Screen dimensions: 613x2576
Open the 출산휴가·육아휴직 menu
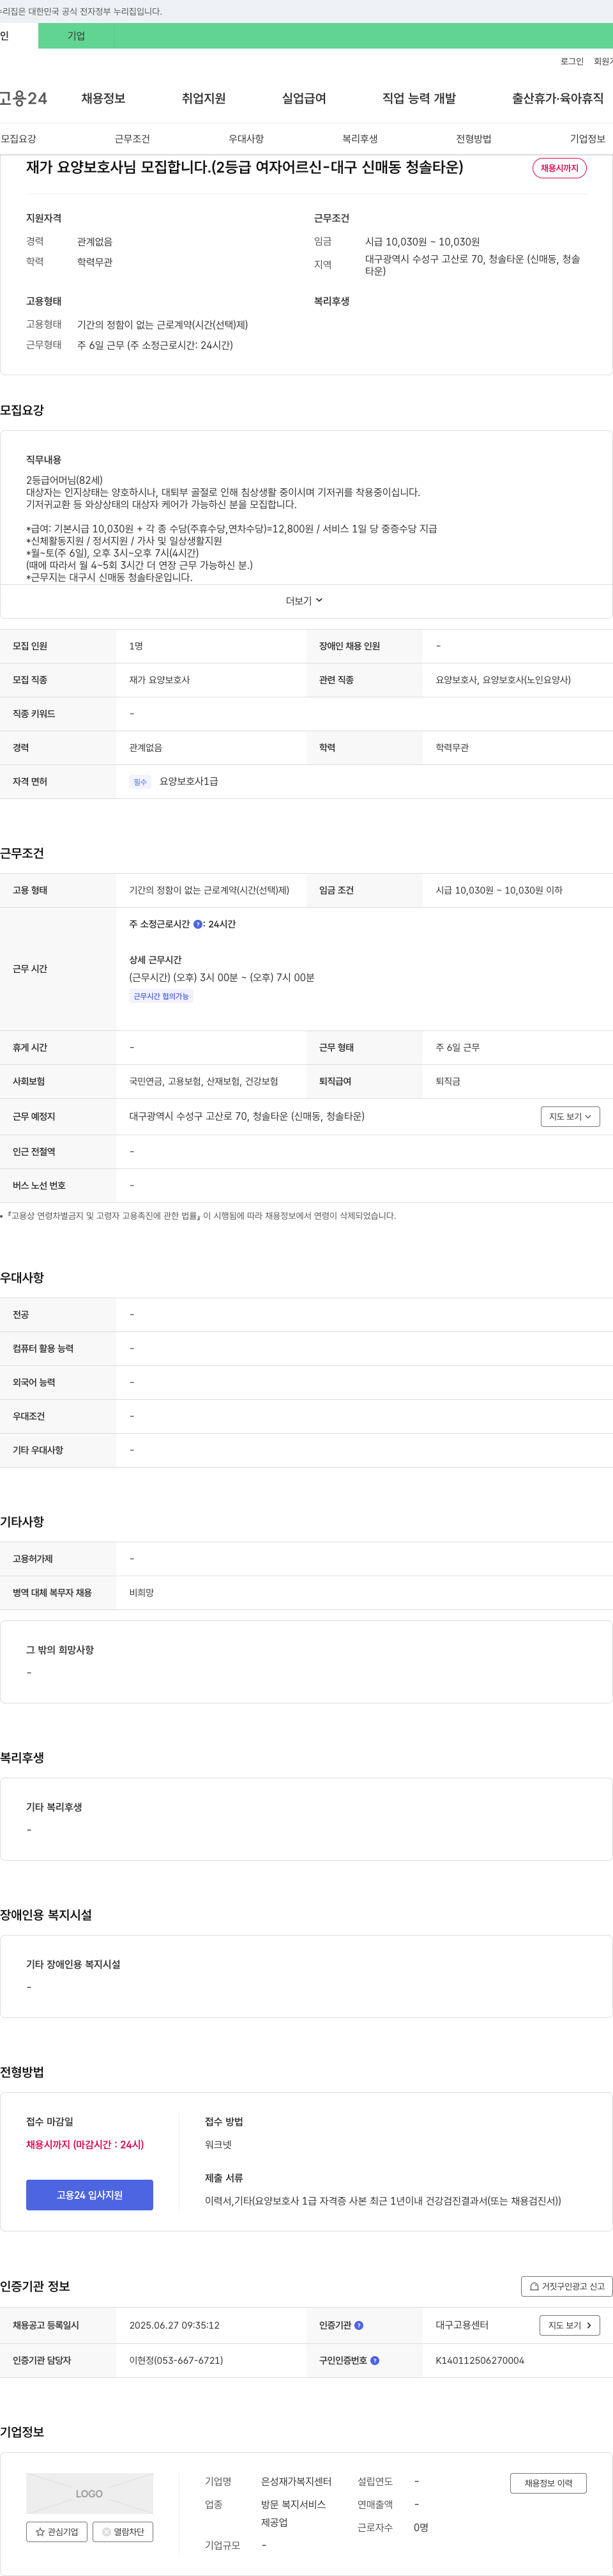click(558, 98)
